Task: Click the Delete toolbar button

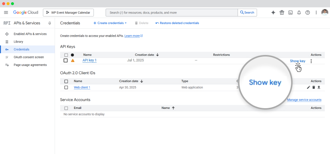Action: pyautogui.click(x=142, y=23)
